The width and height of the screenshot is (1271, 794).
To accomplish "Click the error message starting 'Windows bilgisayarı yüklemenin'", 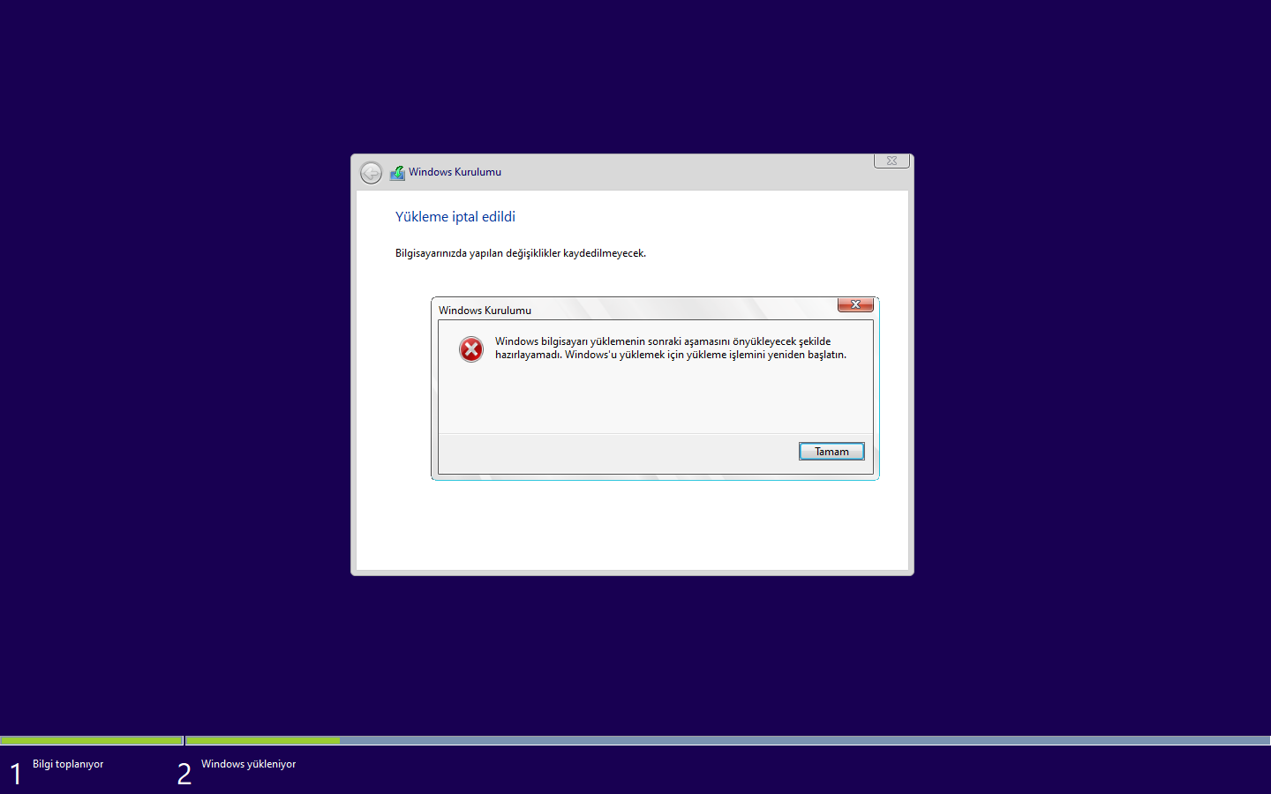I will click(x=671, y=348).
